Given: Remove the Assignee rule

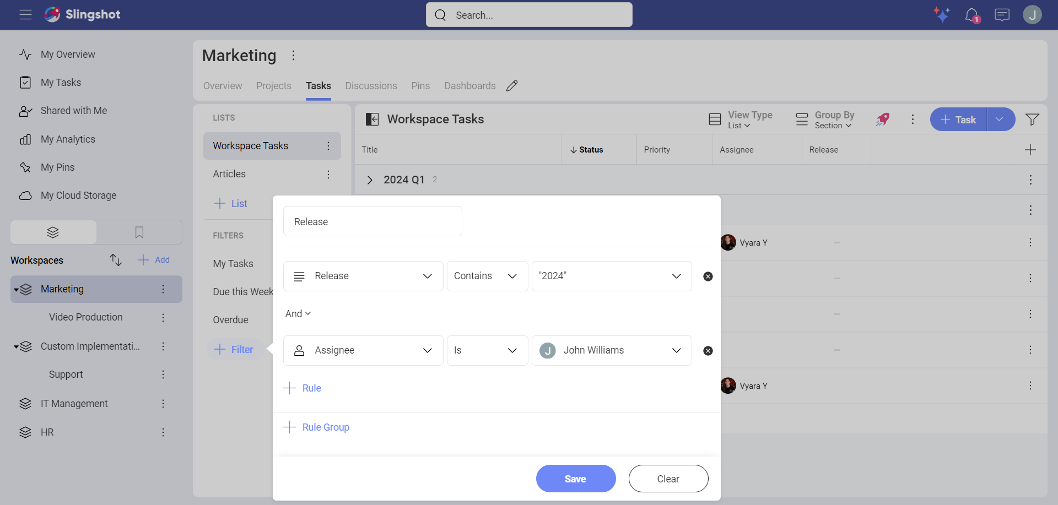Looking at the screenshot, I should pos(708,351).
